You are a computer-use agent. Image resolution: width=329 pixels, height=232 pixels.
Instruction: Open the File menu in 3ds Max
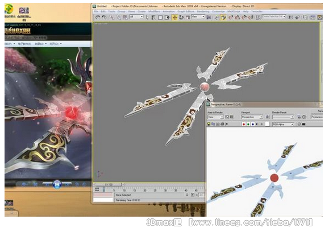pyautogui.click(x=96, y=11)
